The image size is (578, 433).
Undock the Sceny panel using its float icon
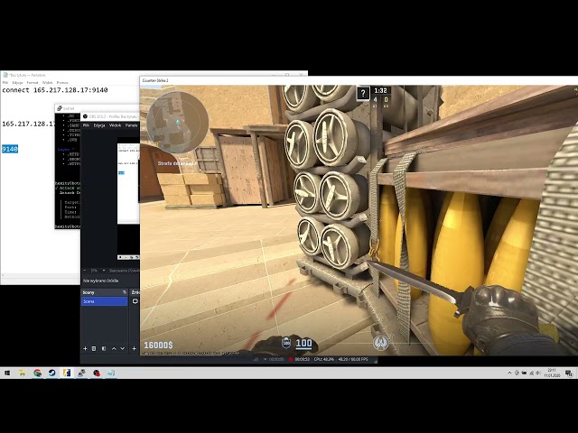pyautogui.click(x=124, y=292)
